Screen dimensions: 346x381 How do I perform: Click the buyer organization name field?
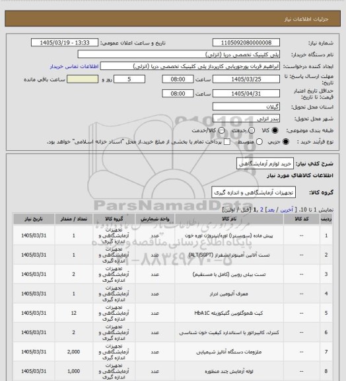(178, 54)
